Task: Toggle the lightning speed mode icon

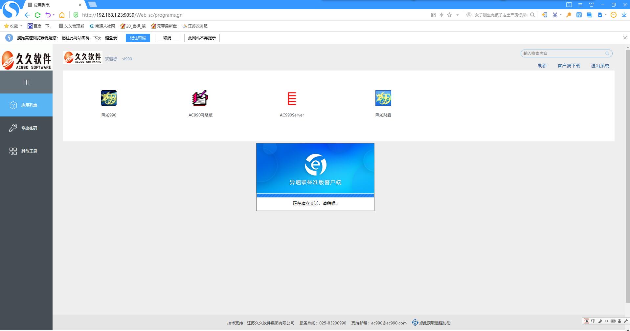Action: (x=441, y=15)
